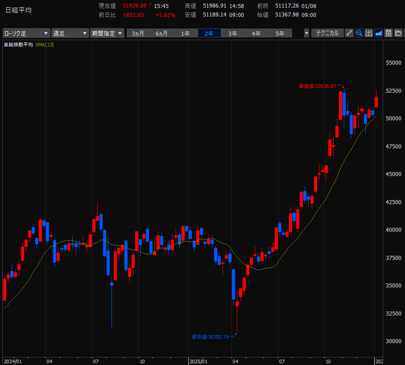405x365 pixels.
Task: Click the 最高値:52636.87 annotation
Action: 318,86
